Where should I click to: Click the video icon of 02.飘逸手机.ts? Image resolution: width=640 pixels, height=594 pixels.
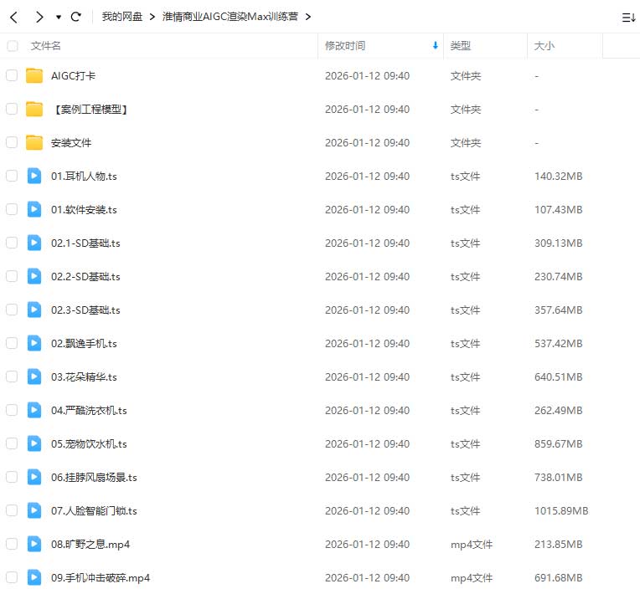34,343
